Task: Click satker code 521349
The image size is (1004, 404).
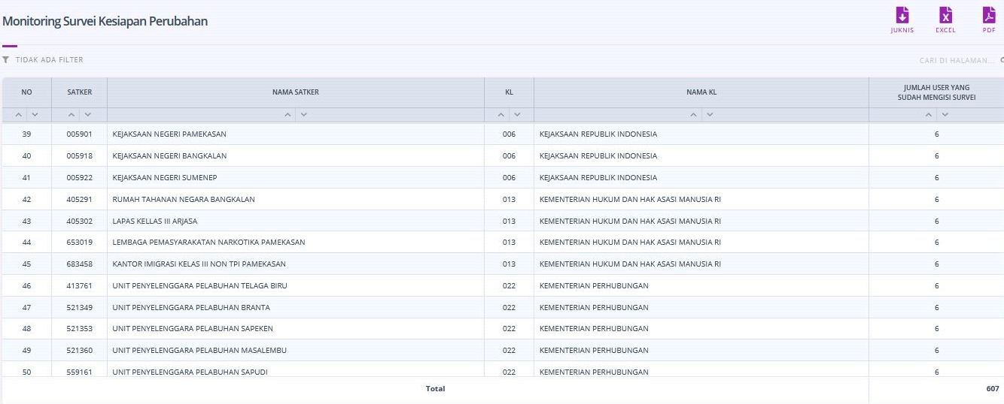Action: coord(79,307)
